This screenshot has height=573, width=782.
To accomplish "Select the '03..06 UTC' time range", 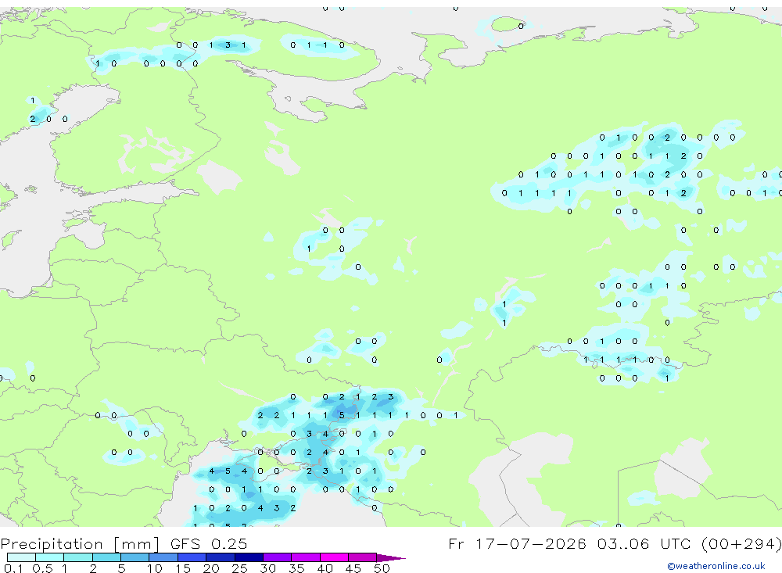I will click(x=644, y=543).
